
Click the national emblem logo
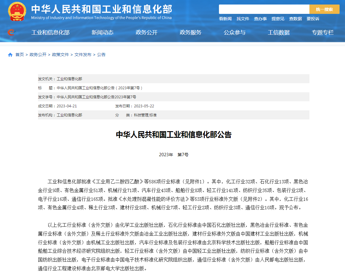(x=17, y=11)
